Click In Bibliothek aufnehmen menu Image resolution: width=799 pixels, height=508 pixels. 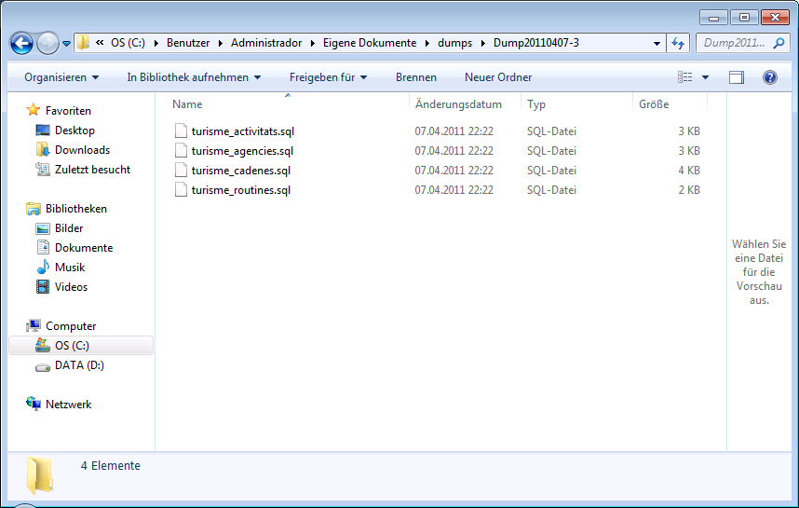[194, 77]
